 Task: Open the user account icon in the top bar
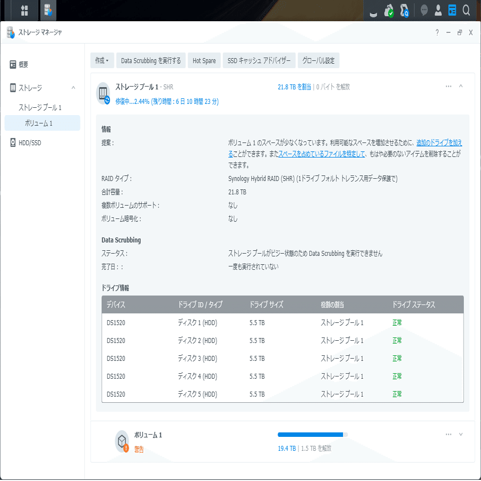pyautogui.click(x=437, y=10)
